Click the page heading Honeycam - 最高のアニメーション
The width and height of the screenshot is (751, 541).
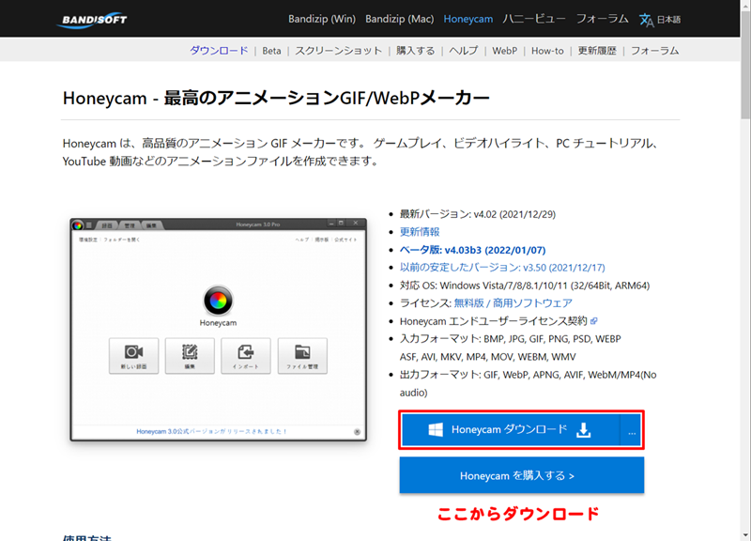(276, 99)
